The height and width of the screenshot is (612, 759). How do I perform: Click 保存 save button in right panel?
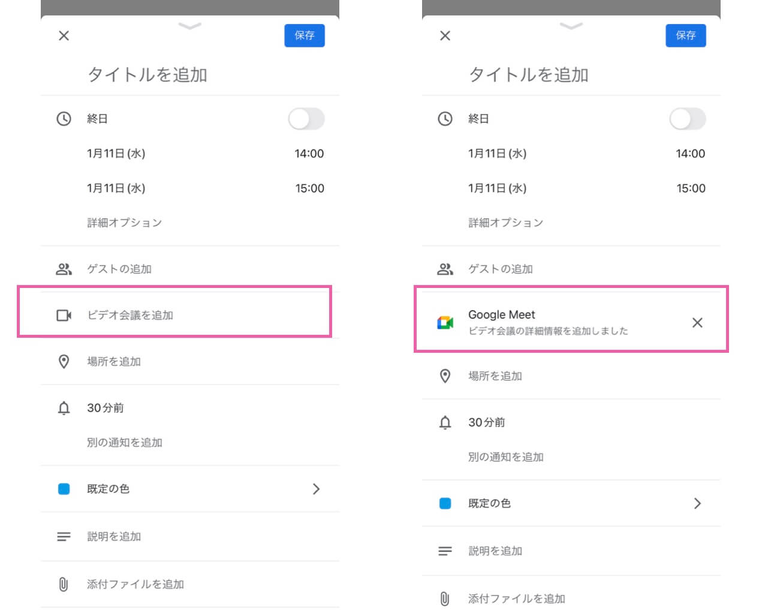[x=686, y=35]
